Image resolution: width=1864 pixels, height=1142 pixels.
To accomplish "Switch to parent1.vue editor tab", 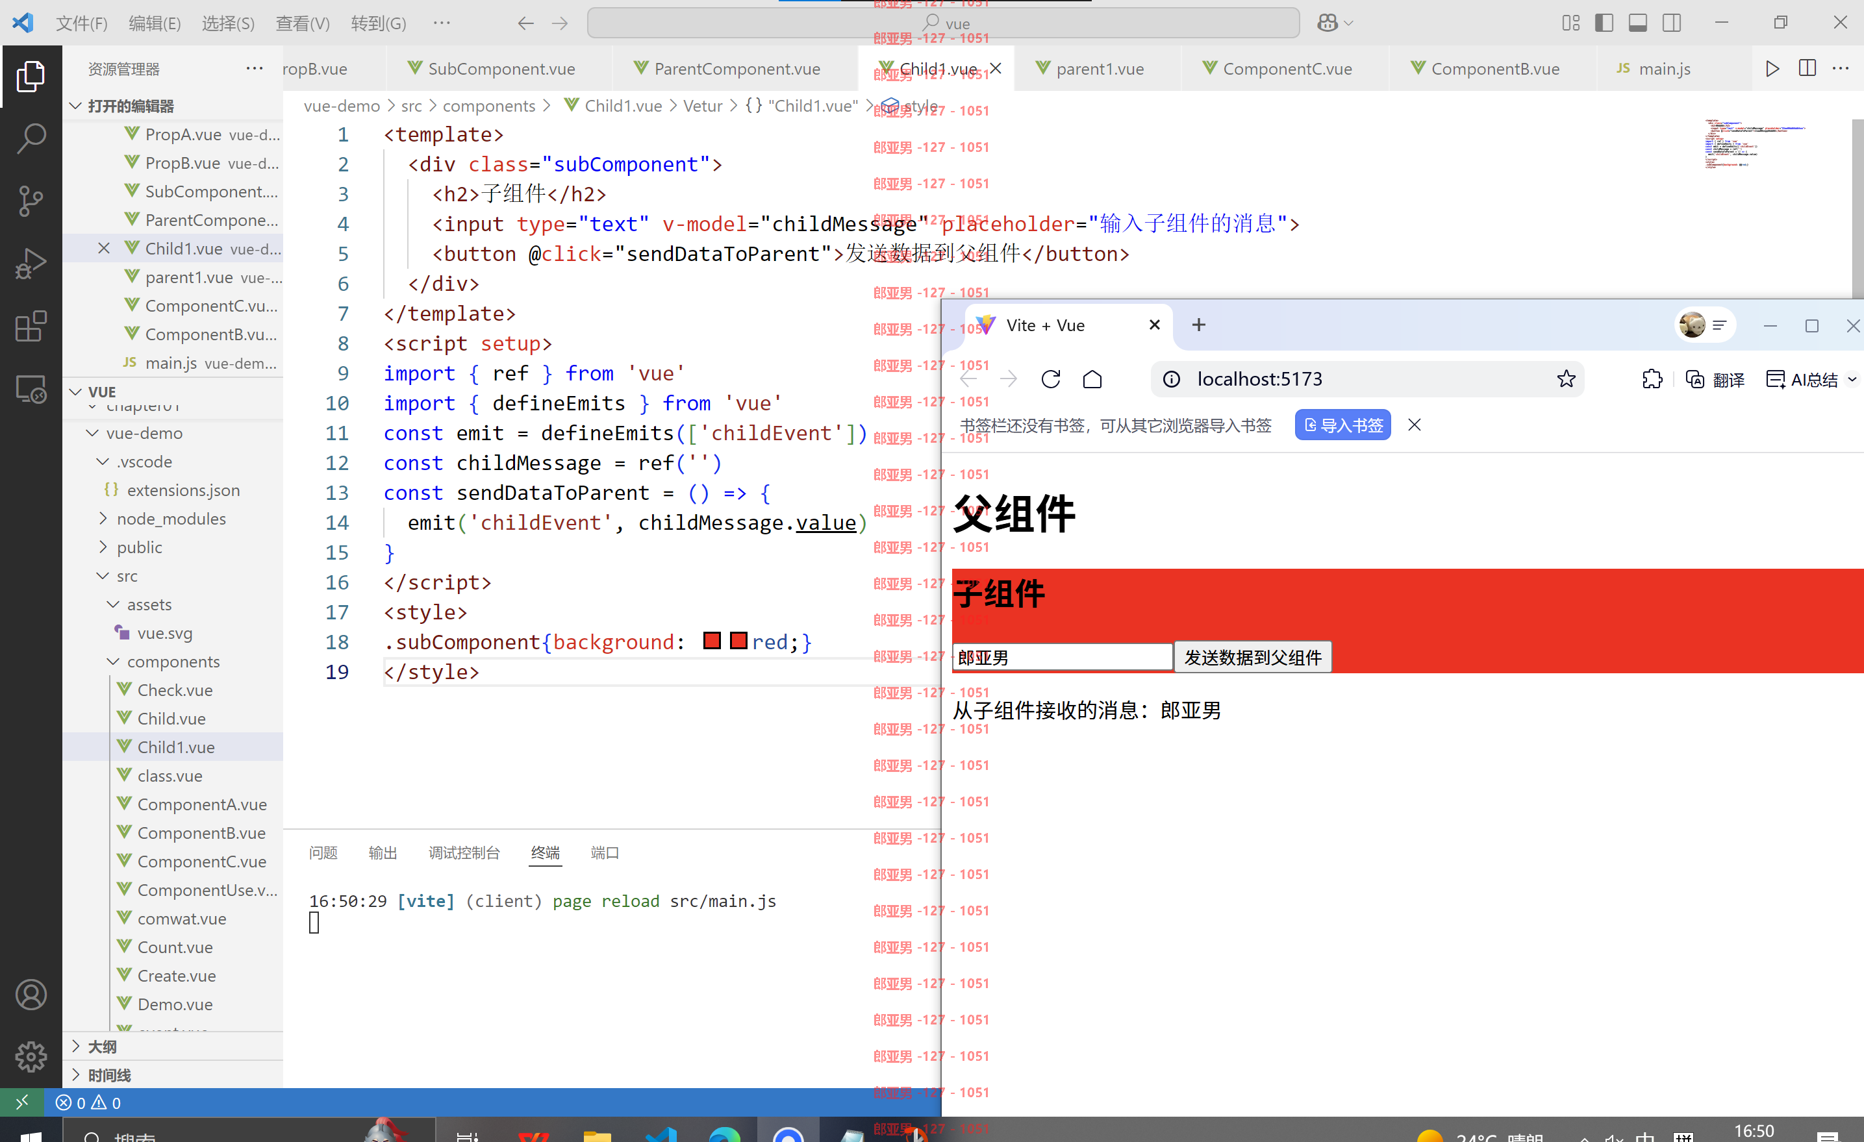I will (1099, 68).
